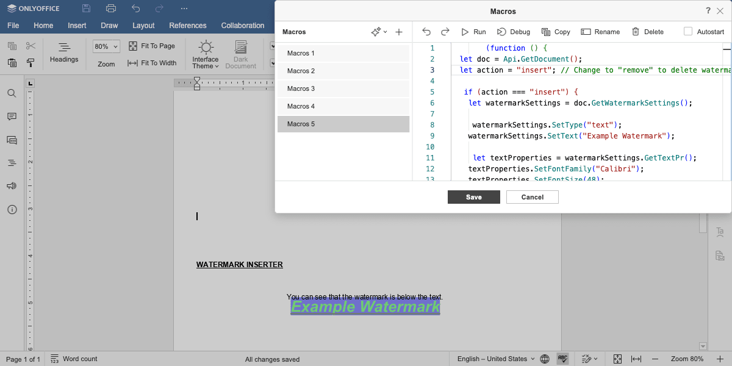Screen dimensions: 732x366
Task: Cancel the Macros dialog
Action: [x=533, y=197]
